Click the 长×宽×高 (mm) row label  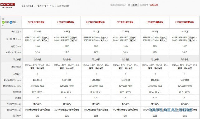[x=14, y=39]
